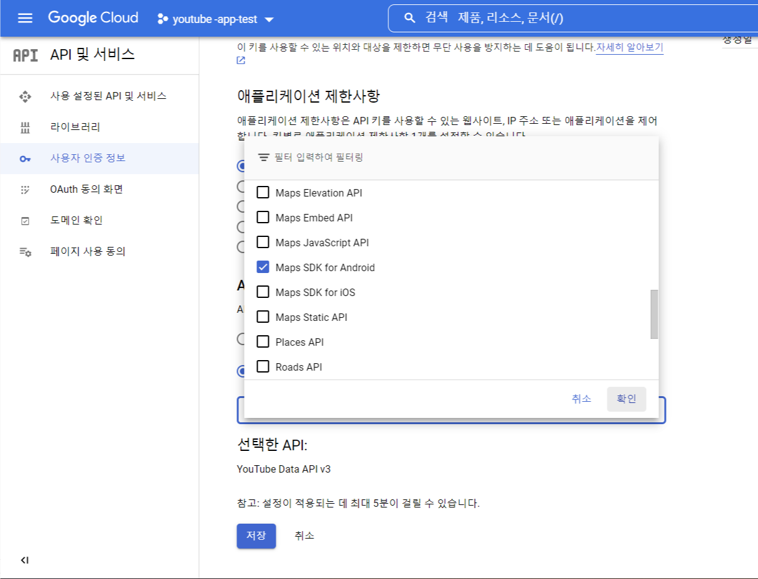
Task: Click the domain verification icon
Action: tap(25, 221)
